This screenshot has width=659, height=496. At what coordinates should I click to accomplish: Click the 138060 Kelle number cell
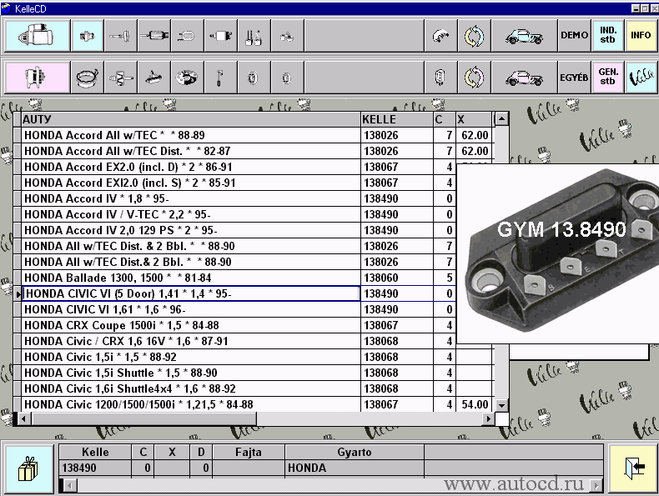click(397, 278)
